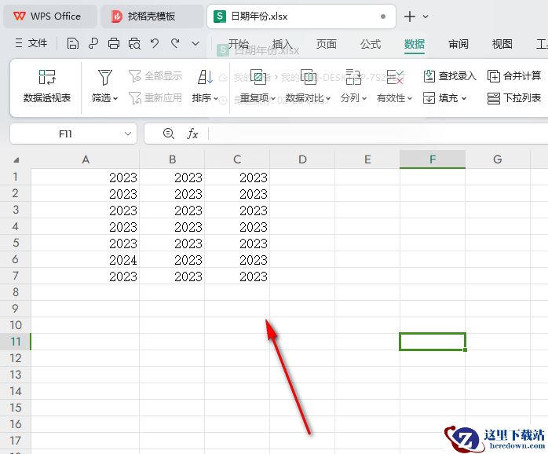Click the export to PDF icon
The height and width of the screenshot is (454, 548).
pyautogui.click(x=93, y=43)
